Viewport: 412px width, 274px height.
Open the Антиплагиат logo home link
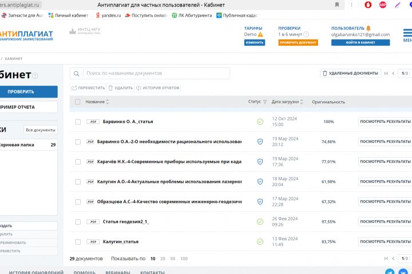26,35
